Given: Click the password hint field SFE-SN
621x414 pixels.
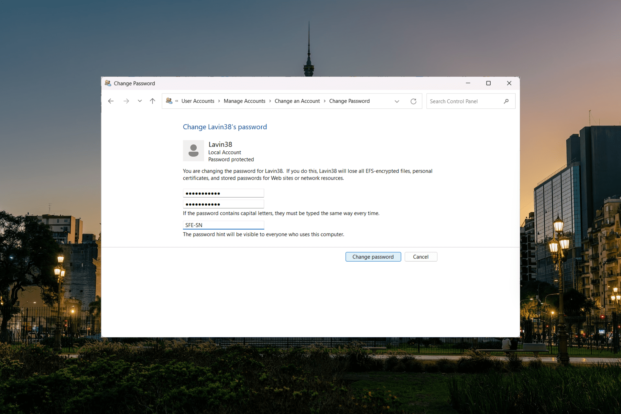Looking at the screenshot, I should tap(223, 225).
